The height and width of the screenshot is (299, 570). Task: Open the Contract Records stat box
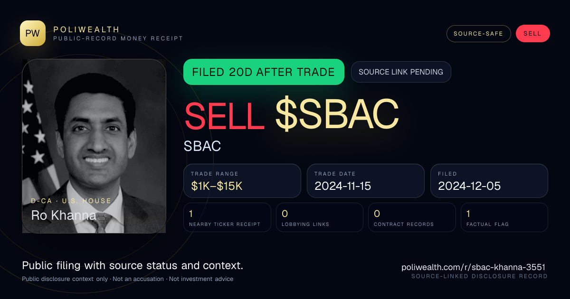(x=412, y=217)
